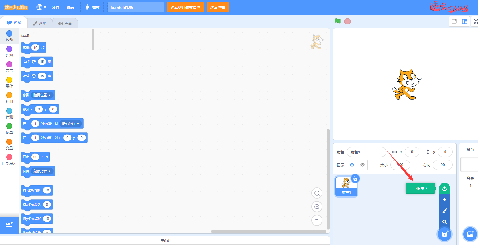Expand 随机位置 dropdown in 移到 block
478x245 pixels.
click(49, 95)
